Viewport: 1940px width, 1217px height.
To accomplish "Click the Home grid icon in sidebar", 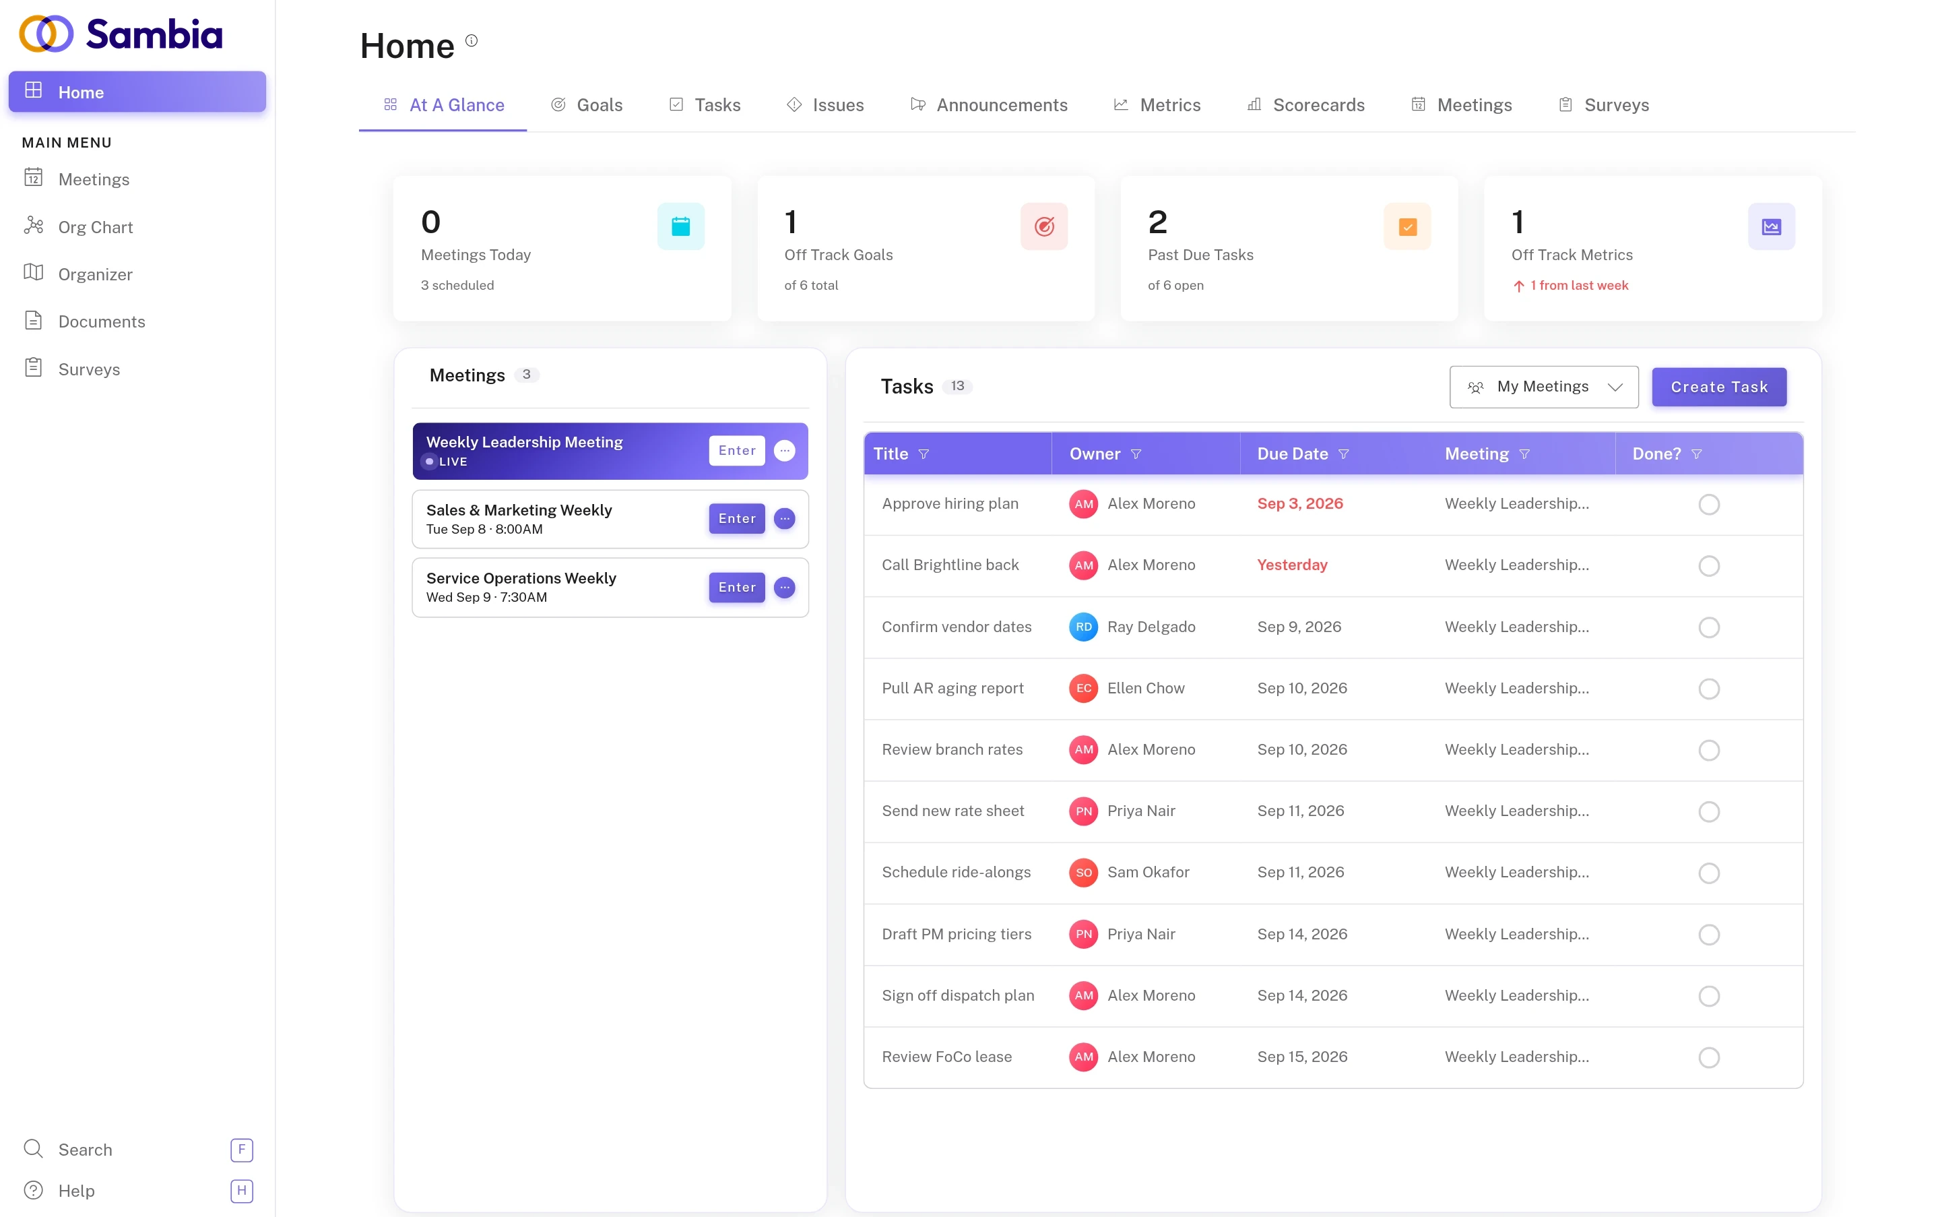I will 33,90.
